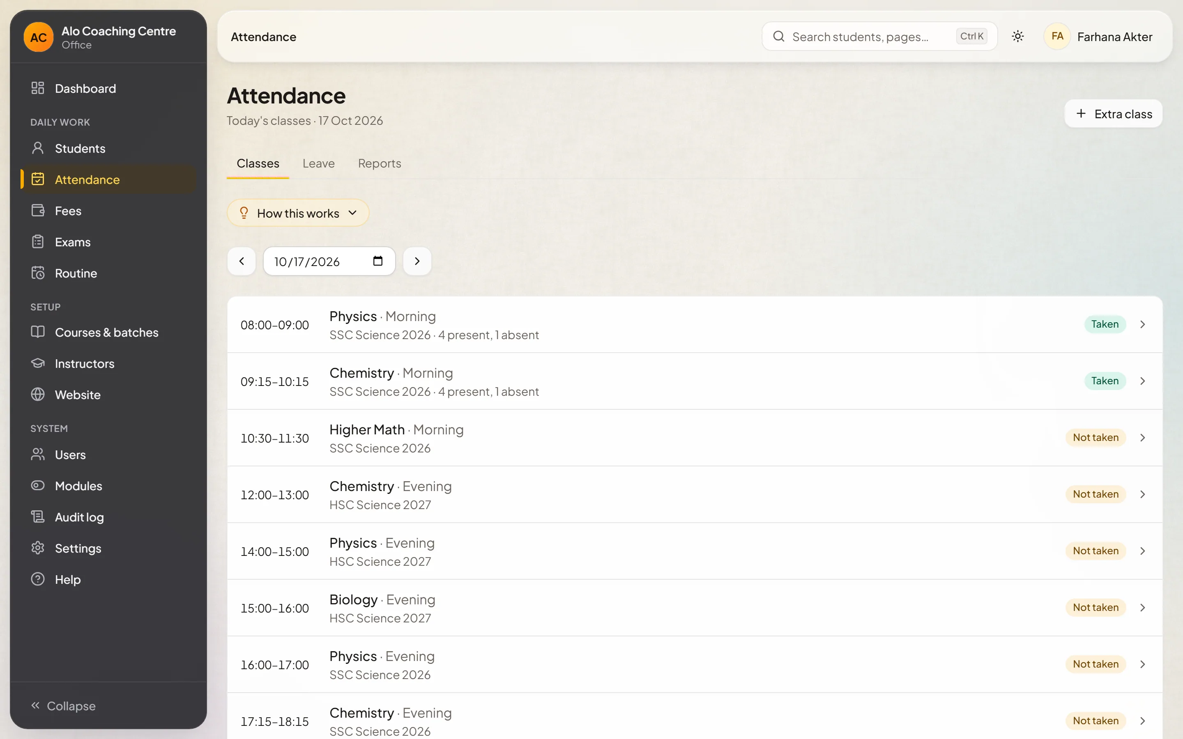This screenshot has height=739, width=1183.
Task: Click the Audit log scroll icon
Action: [38, 516]
